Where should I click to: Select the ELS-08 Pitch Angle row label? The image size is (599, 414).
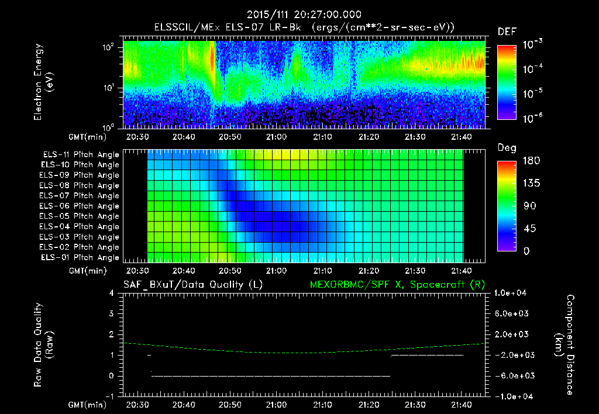pyautogui.click(x=80, y=185)
